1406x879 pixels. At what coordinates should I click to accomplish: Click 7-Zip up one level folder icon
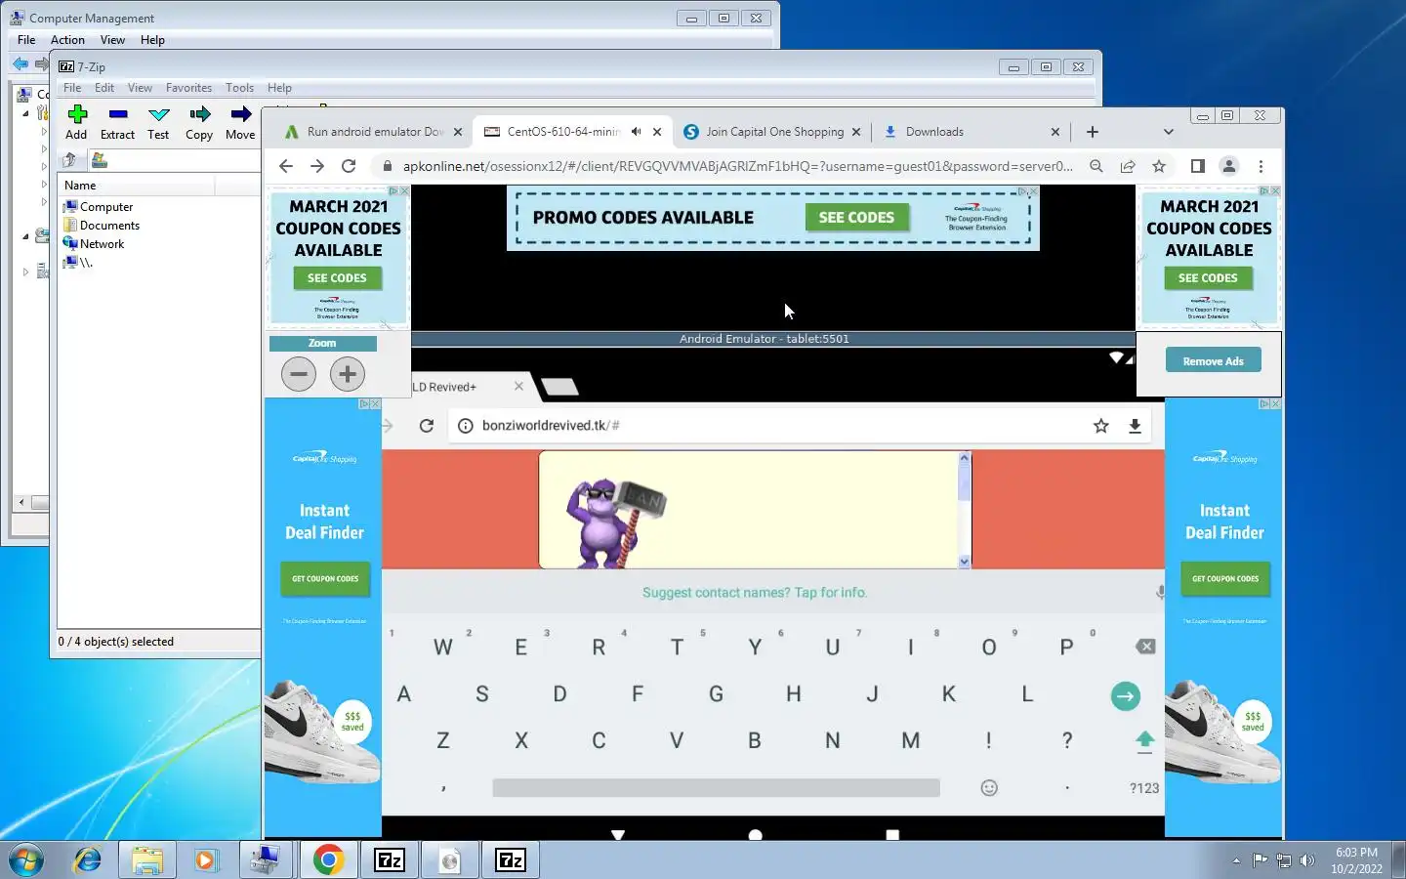[69, 160]
